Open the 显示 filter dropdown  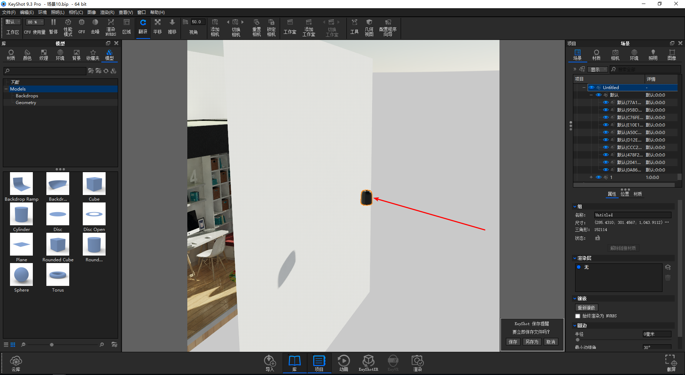[x=598, y=70]
